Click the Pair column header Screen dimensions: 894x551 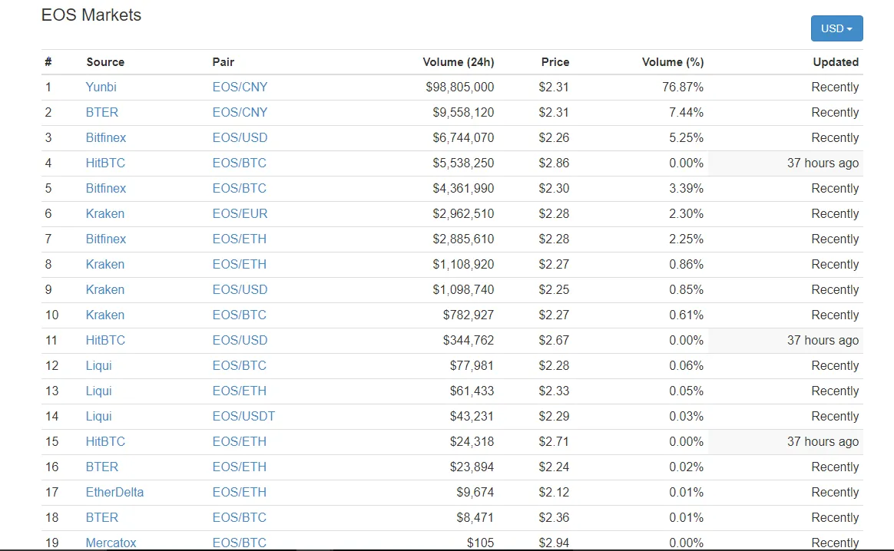[x=223, y=62]
